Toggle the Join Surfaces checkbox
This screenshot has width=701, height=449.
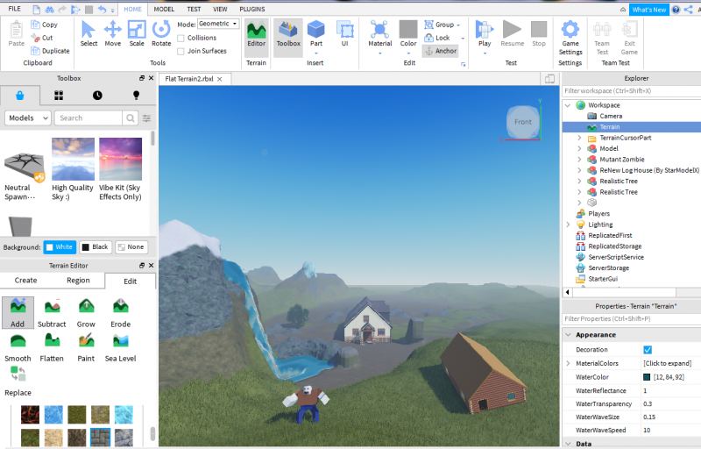(x=181, y=51)
